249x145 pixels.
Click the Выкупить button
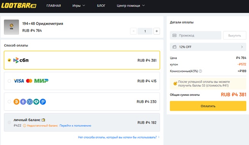[x=235, y=35]
